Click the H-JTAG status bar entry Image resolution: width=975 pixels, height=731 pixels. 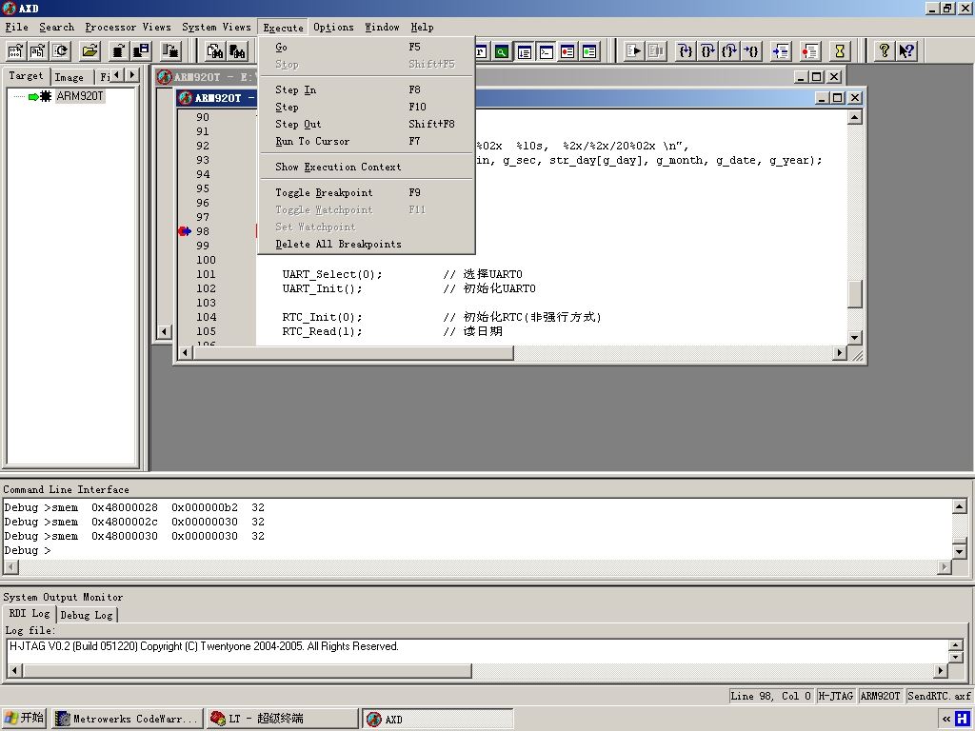click(835, 696)
